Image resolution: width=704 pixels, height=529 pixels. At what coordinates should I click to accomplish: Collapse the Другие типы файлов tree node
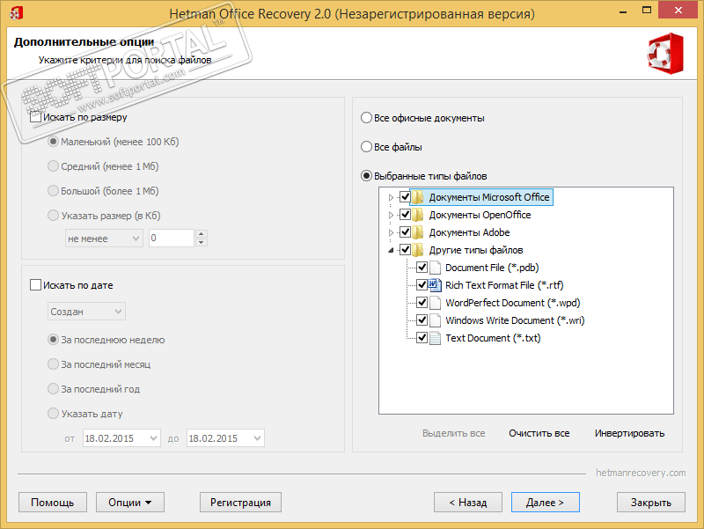click(x=391, y=250)
